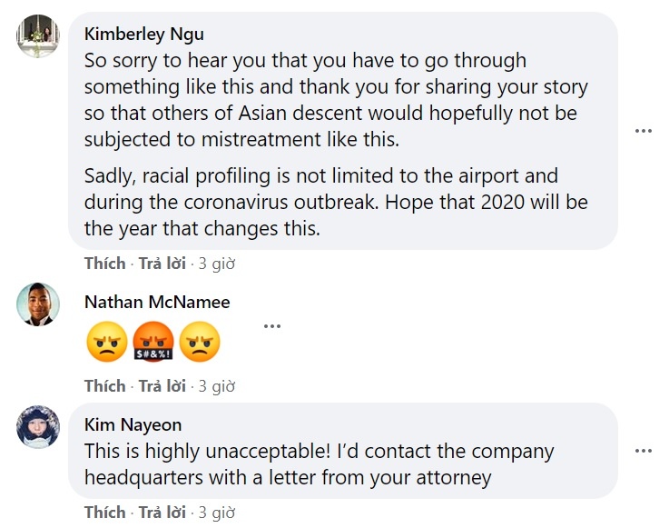Screen dimensions: 669x528
Task: Open Kim Nayeon's profile name link
Action: pos(133,424)
